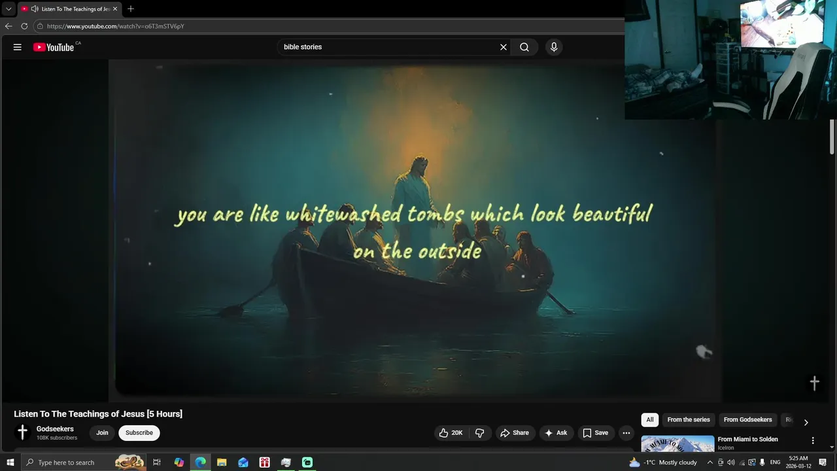Open the YouTube hamburger guide menu

18,47
